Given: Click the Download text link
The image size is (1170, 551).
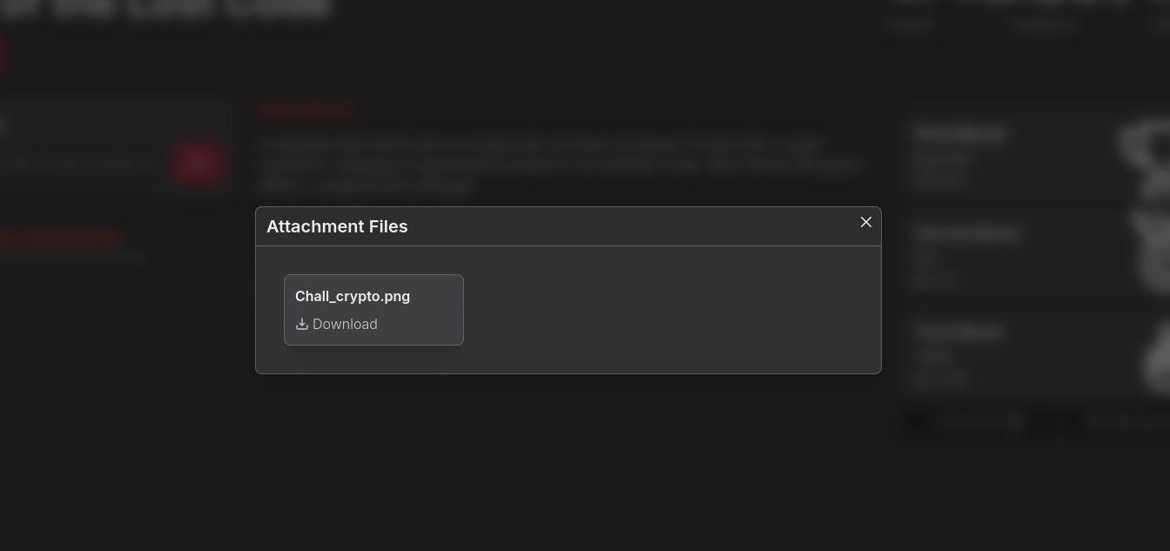Looking at the screenshot, I should [345, 324].
